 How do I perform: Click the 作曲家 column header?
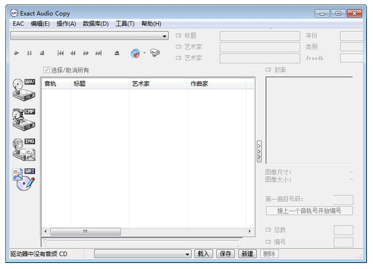point(216,84)
